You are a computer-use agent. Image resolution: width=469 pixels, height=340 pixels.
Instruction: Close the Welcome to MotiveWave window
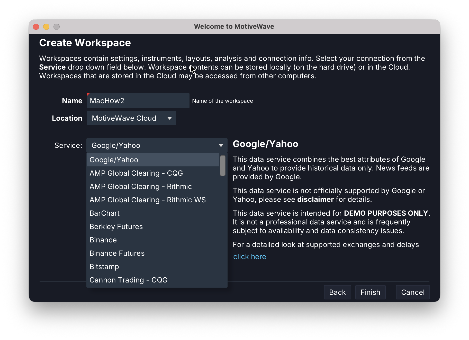click(36, 27)
